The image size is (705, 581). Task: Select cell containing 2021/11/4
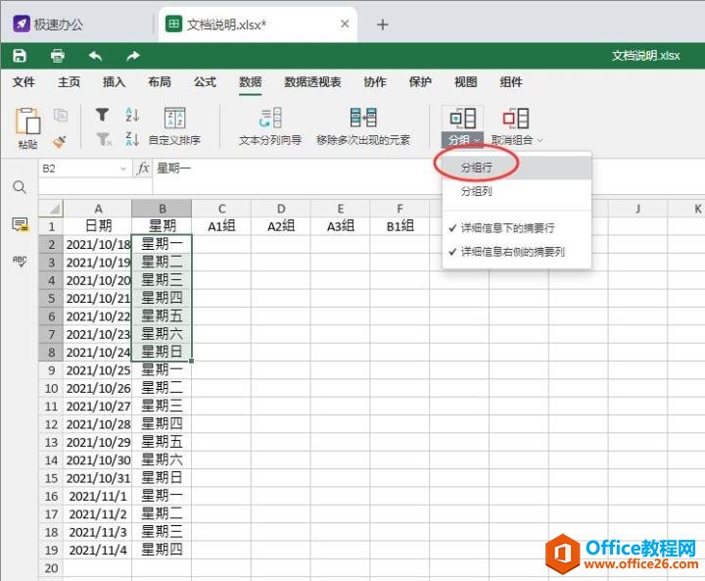click(98, 550)
